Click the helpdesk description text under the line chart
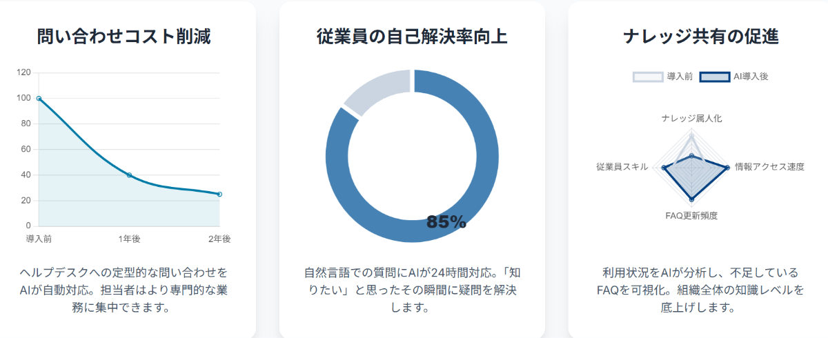This screenshot has width=828, height=338. point(124,290)
